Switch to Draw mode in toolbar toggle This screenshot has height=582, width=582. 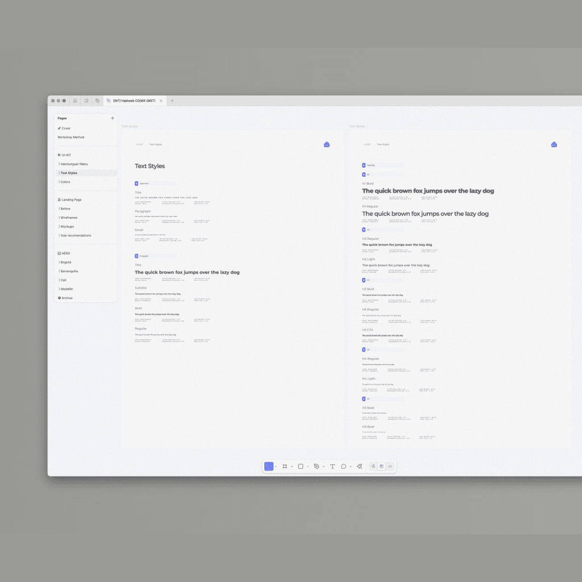[373, 466]
